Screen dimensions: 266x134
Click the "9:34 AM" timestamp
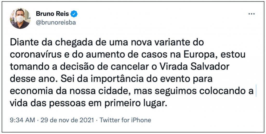(x=22, y=120)
